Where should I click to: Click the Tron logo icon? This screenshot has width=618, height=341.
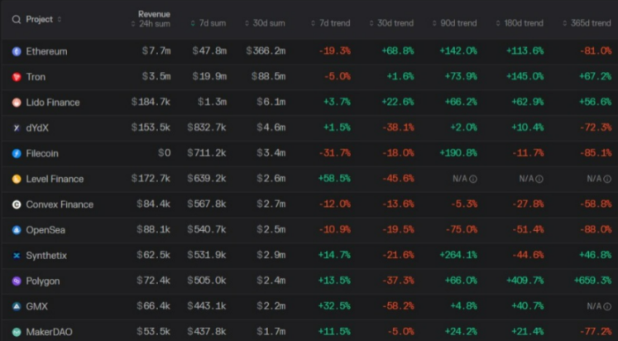click(x=17, y=77)
